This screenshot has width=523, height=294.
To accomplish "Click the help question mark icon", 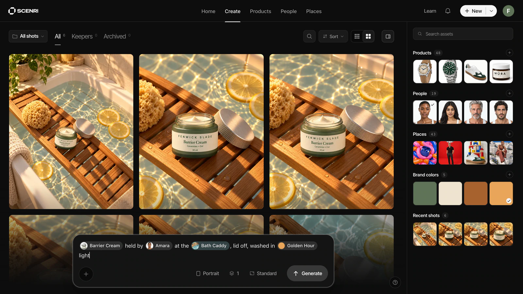I will tap(395, 282).
